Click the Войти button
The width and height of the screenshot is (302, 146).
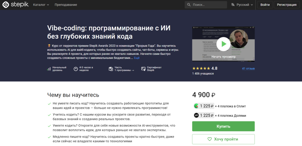click(x=265, y=5)
